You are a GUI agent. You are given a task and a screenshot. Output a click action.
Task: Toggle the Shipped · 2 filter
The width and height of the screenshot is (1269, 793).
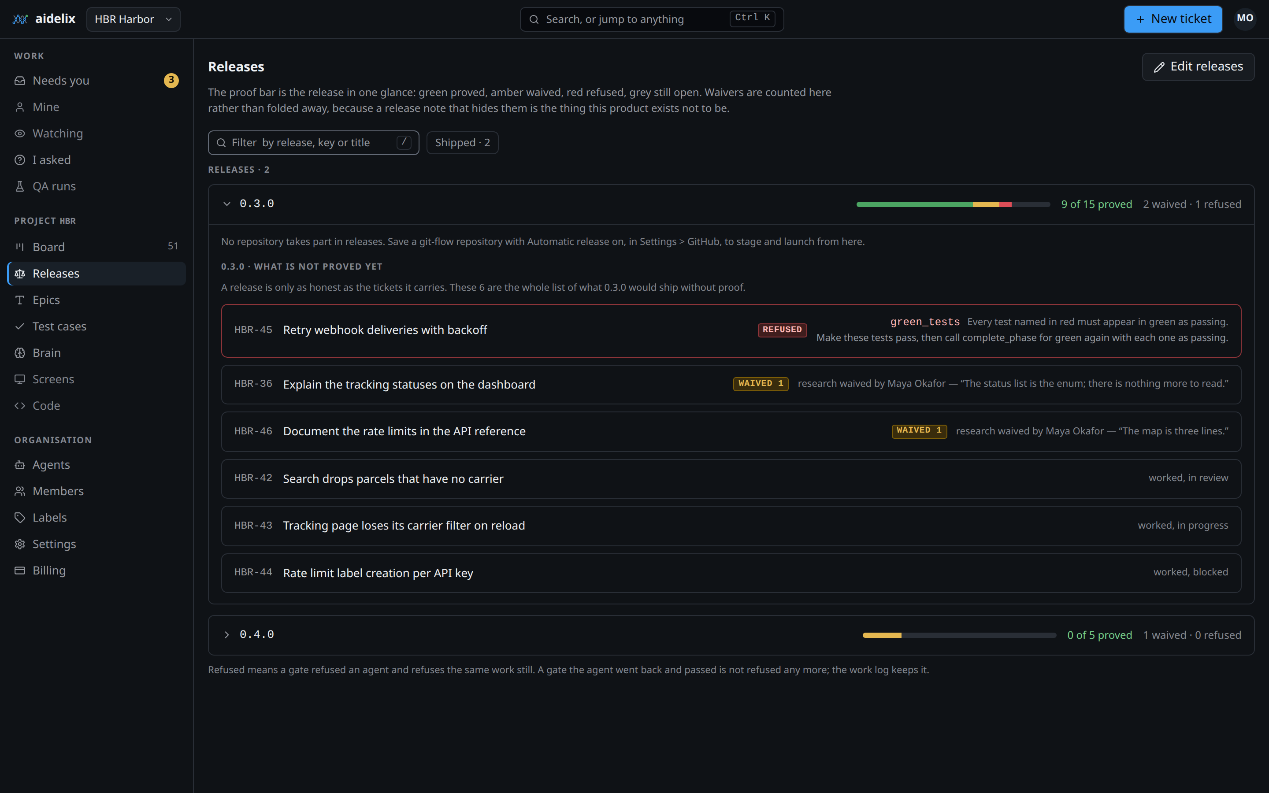(462, 143)
